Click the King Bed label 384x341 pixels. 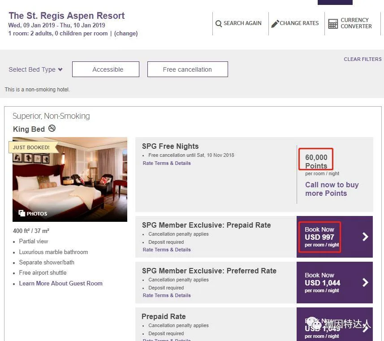click(x=29, y=129)
